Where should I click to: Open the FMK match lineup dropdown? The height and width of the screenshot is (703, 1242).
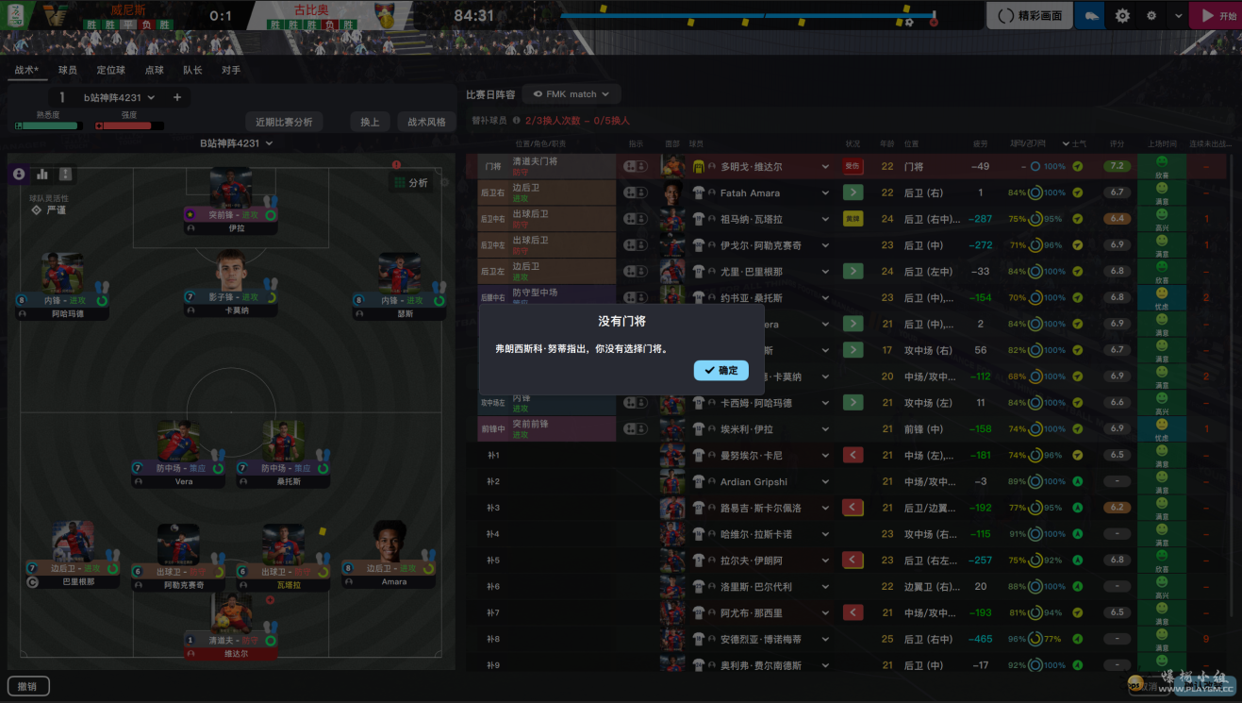[x=571, y=93]
